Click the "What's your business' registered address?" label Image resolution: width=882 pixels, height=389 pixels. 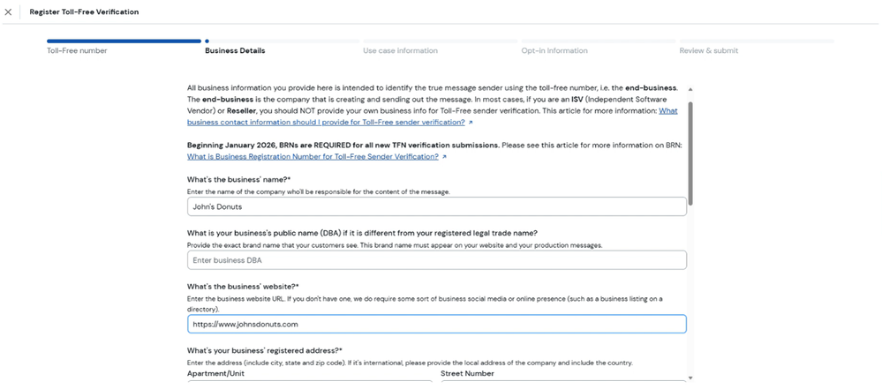265,351
